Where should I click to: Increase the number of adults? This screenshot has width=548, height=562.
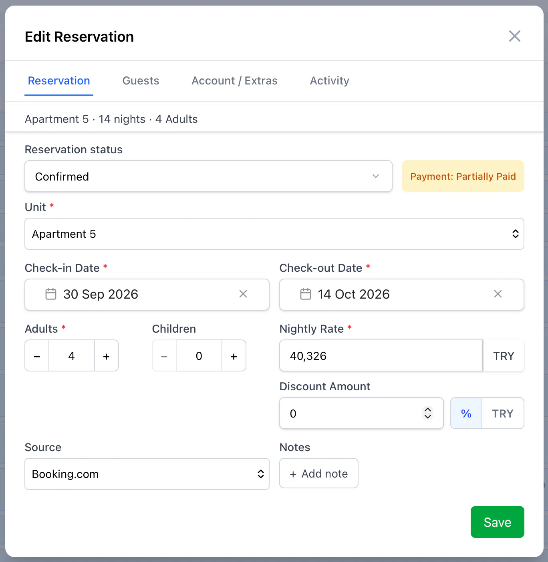pos(107,356)
